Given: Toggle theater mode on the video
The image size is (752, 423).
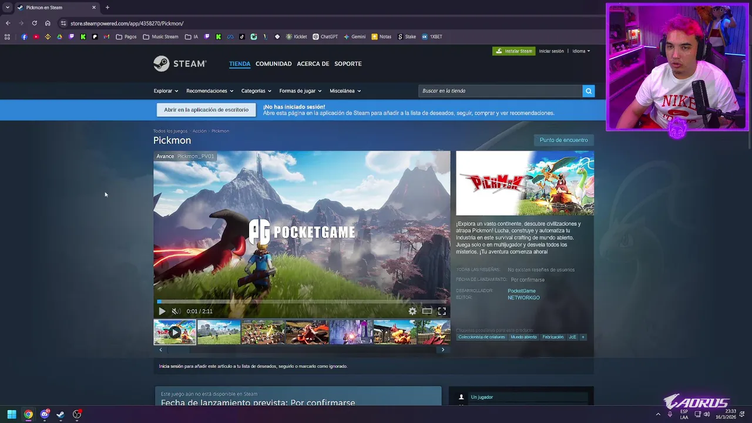Looking at the screenshot, I should 427,311.
